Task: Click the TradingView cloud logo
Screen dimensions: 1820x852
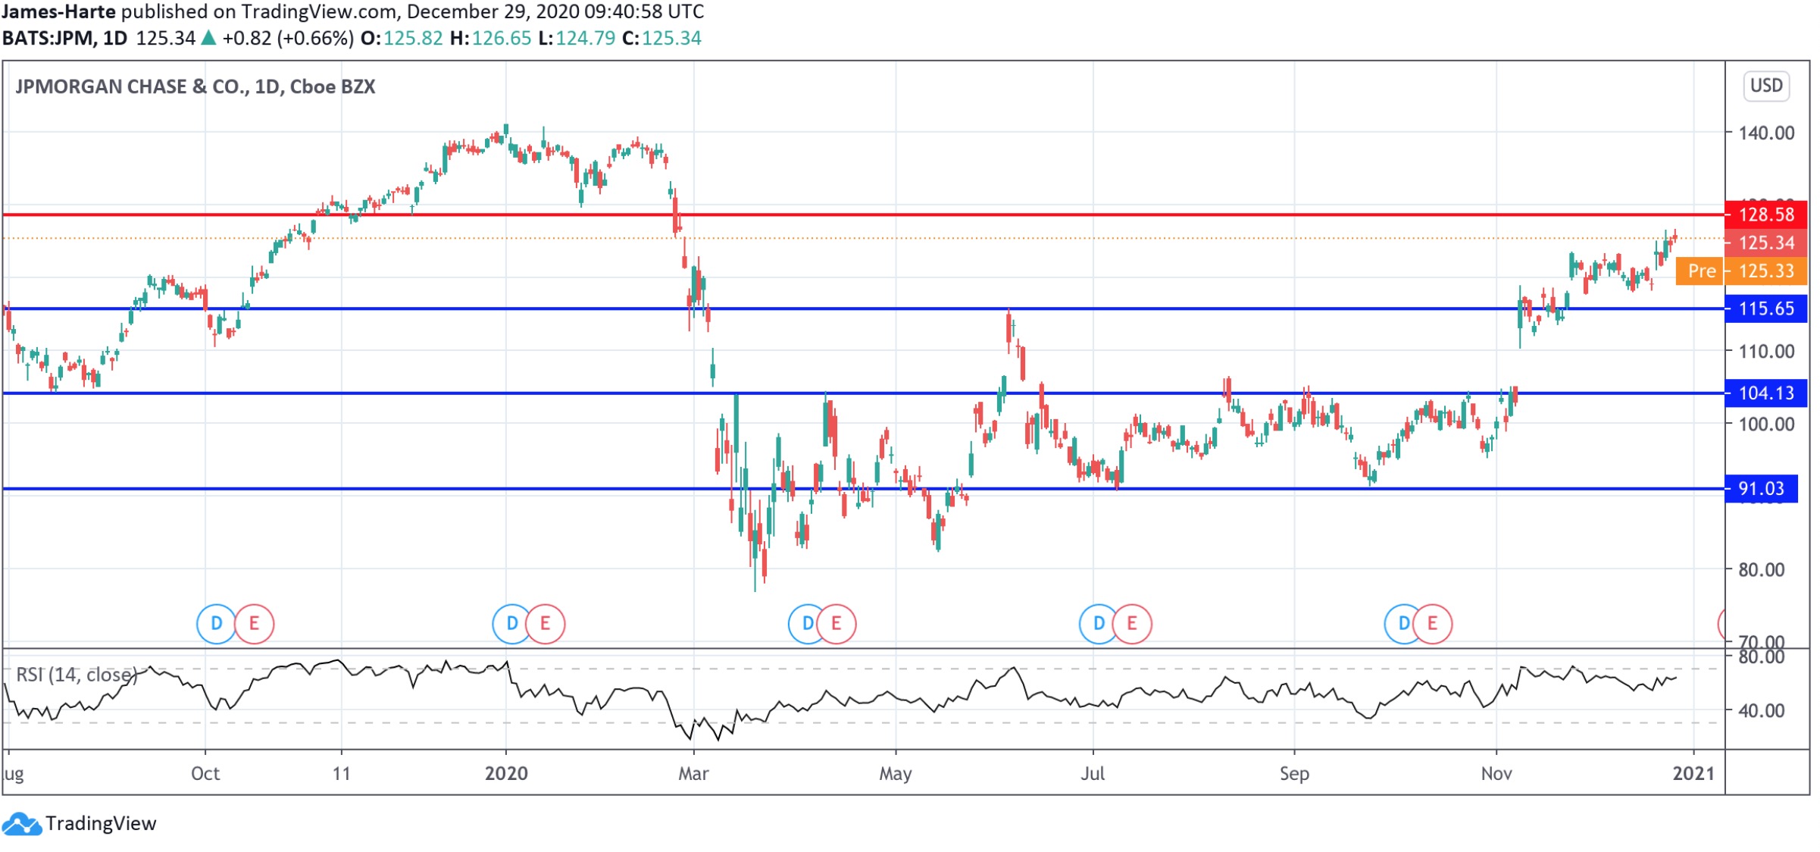Action: (21, 824)
